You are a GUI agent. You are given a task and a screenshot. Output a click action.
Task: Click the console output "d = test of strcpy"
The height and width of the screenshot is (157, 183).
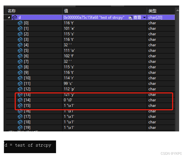(28, 145)
